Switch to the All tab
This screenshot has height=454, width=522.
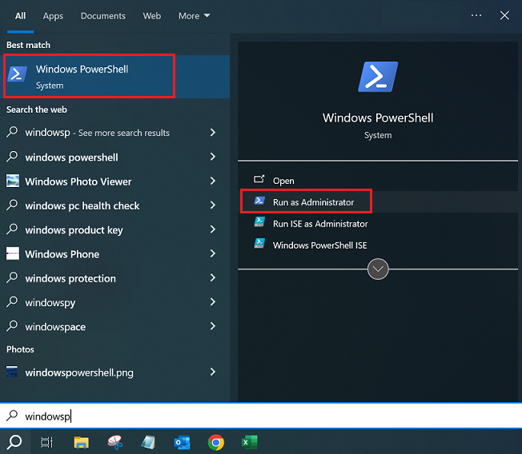coord(20,16)
